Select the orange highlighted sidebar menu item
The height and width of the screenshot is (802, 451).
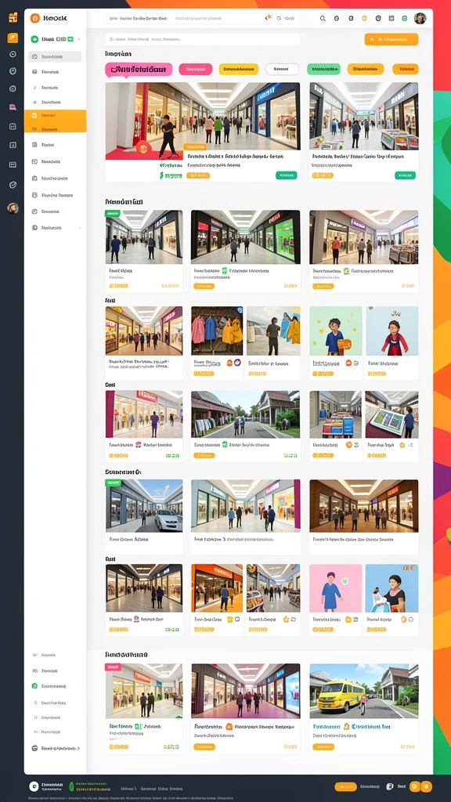[56, 121]
